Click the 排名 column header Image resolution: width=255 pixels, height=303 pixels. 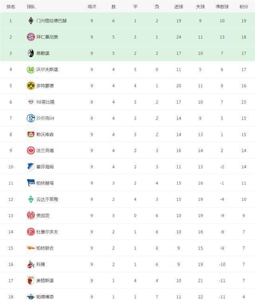click(11, 7)
